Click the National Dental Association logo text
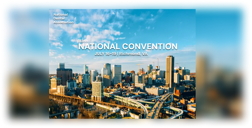The height and width of the screenshot is (128, 252). [64, 18]
